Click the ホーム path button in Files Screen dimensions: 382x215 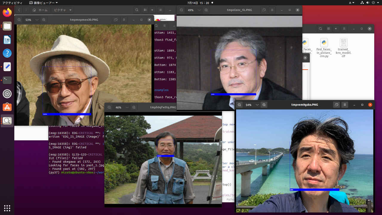40,10
